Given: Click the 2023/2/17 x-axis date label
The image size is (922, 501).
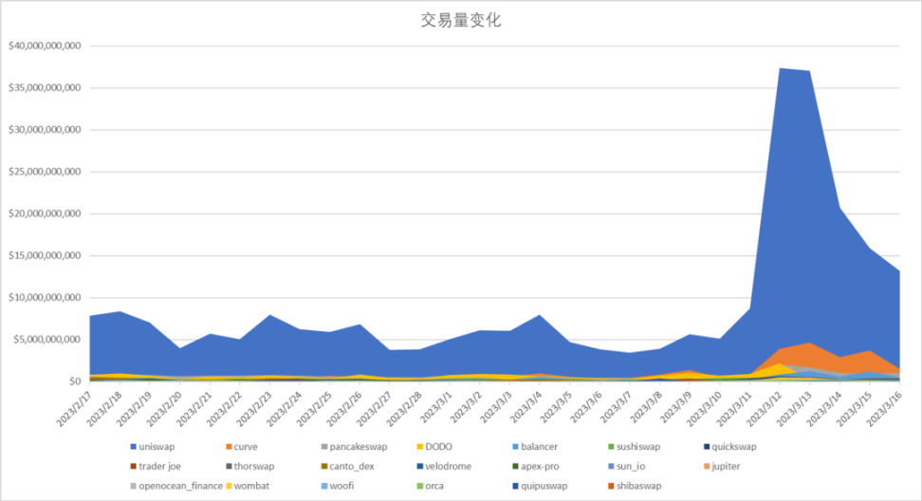Looking at the screenshot, I should click(71, 406).
